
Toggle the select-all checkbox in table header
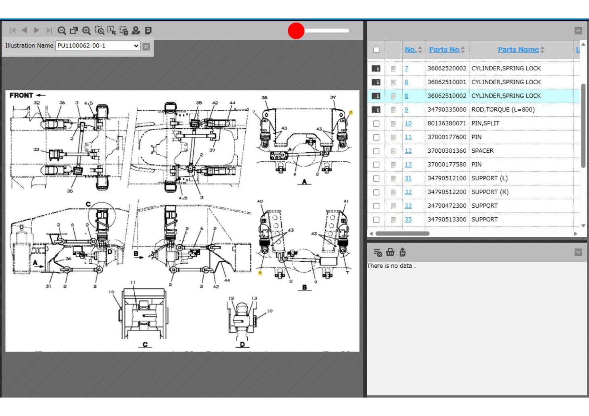pos(376,50)
